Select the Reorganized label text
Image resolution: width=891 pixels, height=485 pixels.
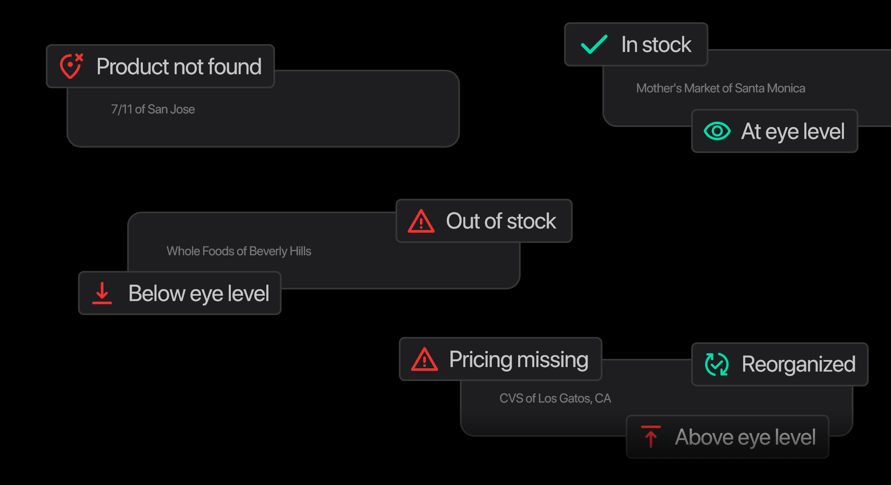(x=799, y=365)
